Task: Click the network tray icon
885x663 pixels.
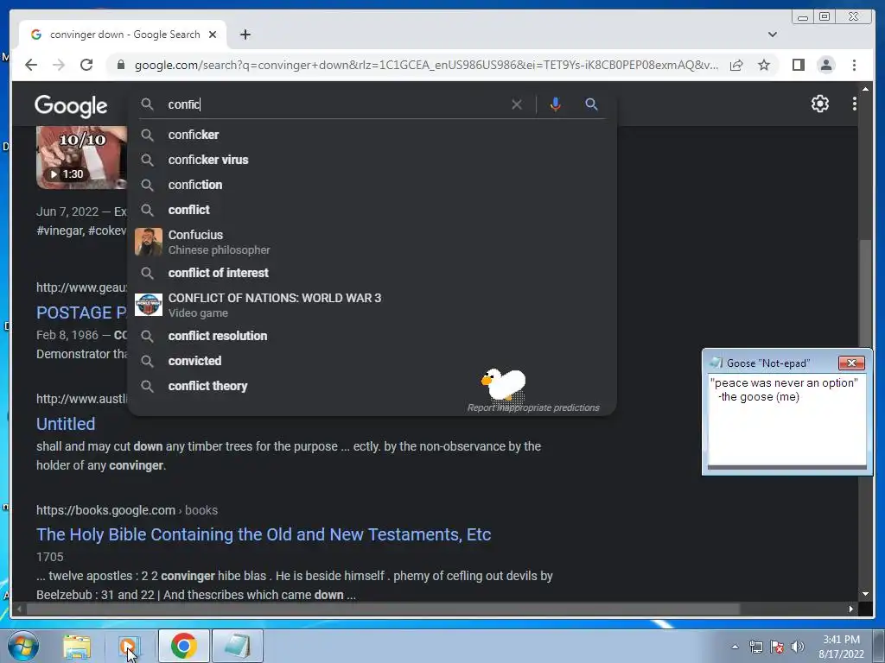Action: click(x=755, y=647)
